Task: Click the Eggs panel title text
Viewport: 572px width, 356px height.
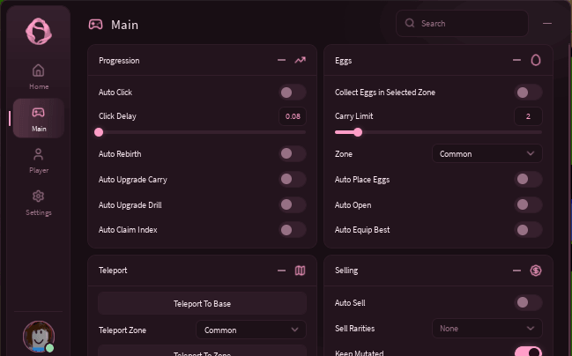Action: pos(343,61)
